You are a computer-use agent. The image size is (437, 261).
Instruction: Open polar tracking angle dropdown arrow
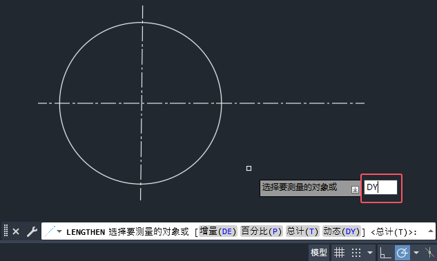pos(416,253)
